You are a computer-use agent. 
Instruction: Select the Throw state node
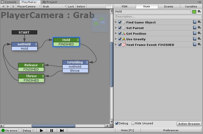[x=31, y=76]
